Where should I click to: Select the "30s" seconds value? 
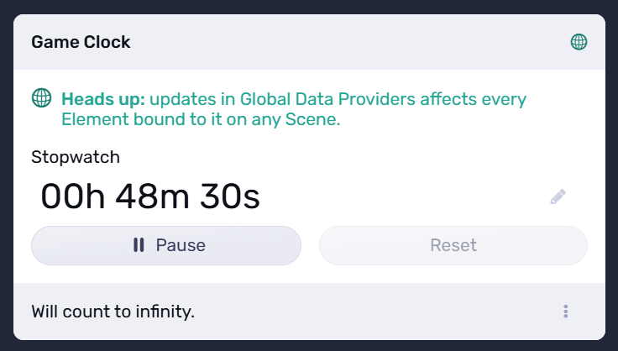[229, 196]
